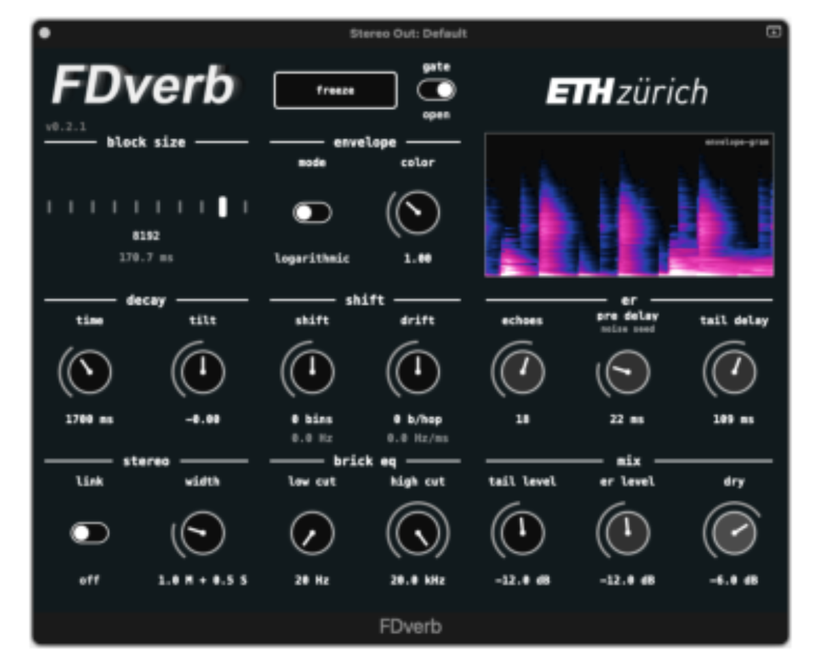The image size is (821, 665).
Task: Toggle the gate open switch
Action: pyautogui.click(x=436, y=90)
